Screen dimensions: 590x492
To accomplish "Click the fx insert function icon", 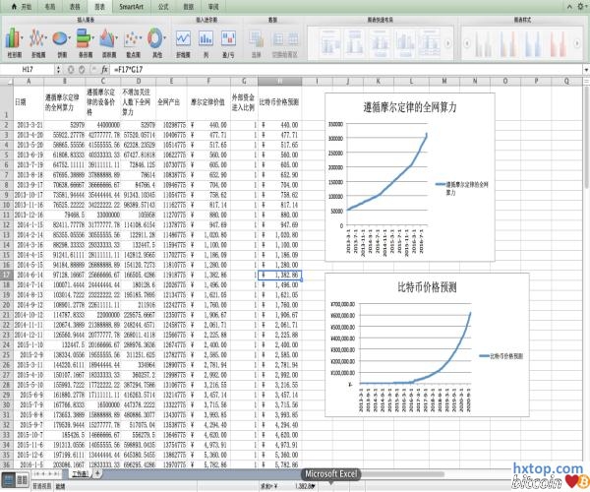I will click(105, 72).
